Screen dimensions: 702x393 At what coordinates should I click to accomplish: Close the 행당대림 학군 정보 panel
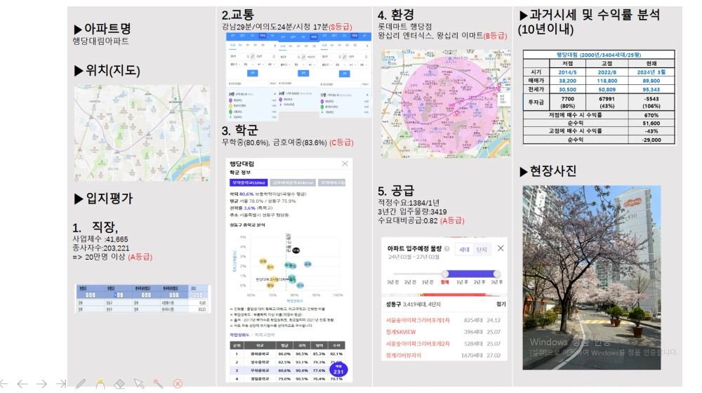tap(345, 164)
